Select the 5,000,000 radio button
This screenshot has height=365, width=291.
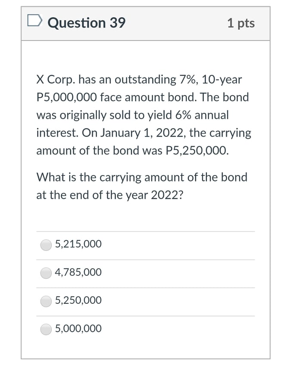click(x=46, y=328)
